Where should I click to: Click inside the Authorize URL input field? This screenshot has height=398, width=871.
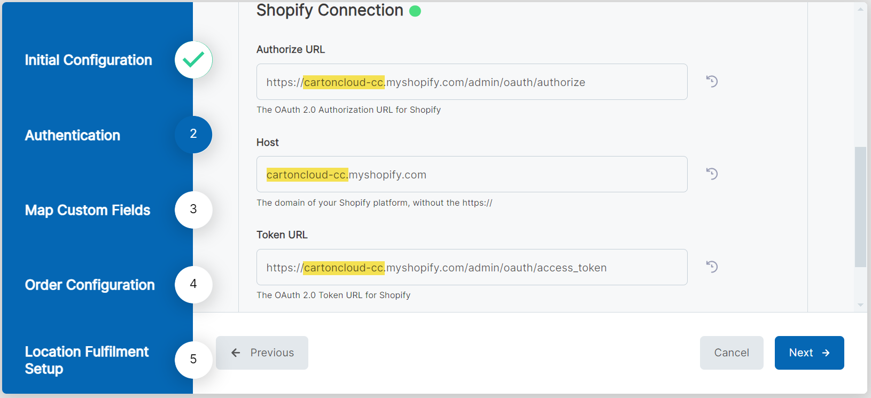pyautogui.click(x=471, y=82)
